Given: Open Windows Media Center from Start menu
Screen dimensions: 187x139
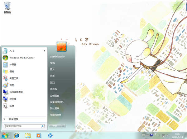Looking at the screenshot, I should (x=22, y=58).
